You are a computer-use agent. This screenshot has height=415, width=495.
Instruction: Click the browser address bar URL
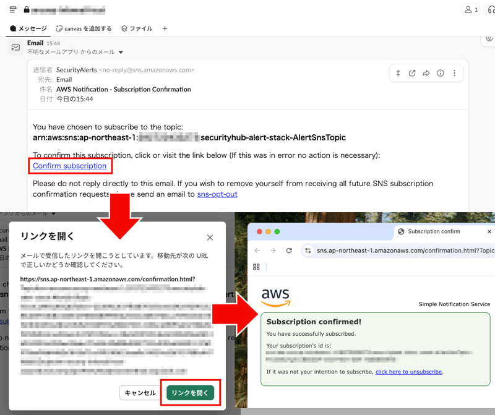tap(406, 250)
